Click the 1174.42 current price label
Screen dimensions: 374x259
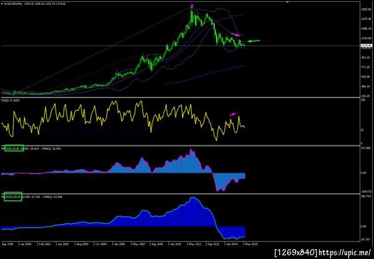367,45
